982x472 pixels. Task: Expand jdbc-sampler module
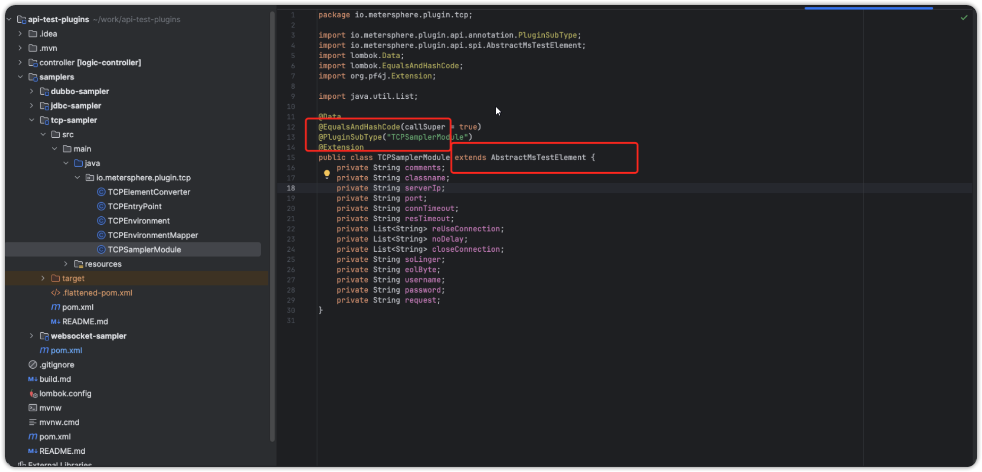click(x=31, y=106)
